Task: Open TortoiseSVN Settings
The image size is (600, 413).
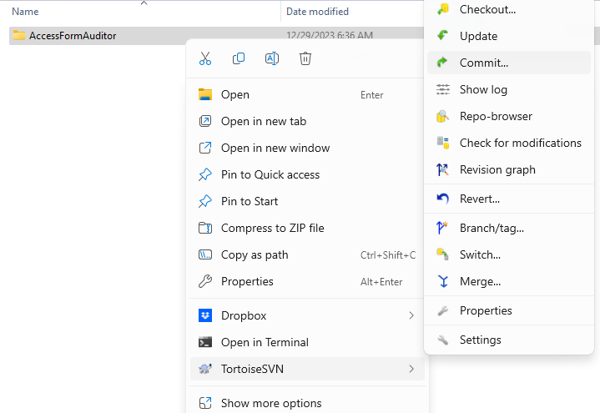Action: tap(509, 340)
